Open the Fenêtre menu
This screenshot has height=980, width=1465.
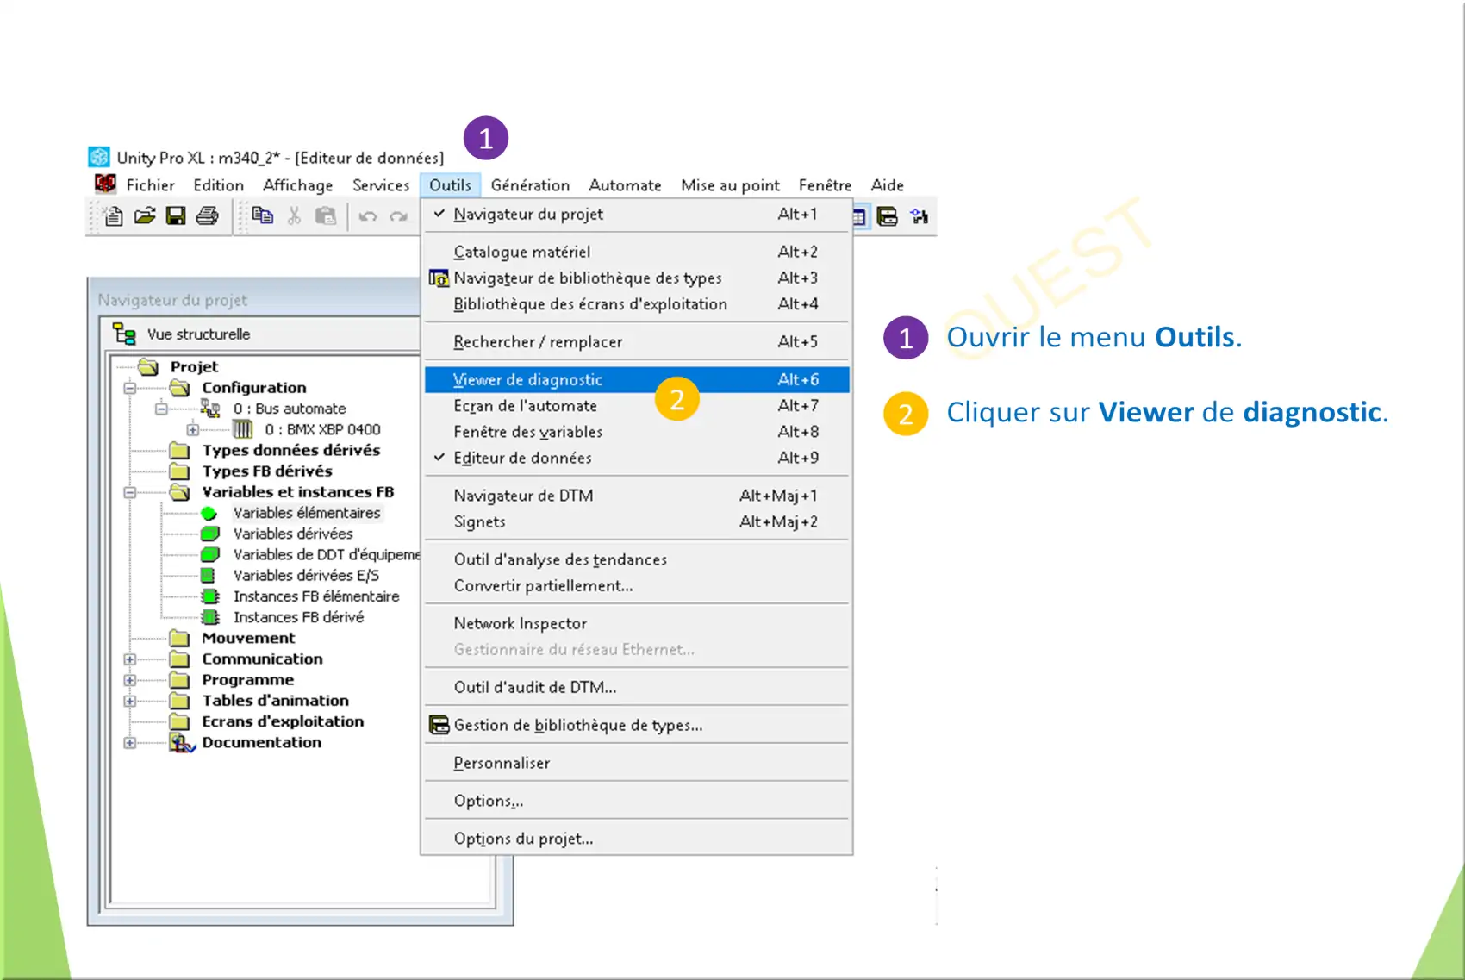(x=825, y=185)
